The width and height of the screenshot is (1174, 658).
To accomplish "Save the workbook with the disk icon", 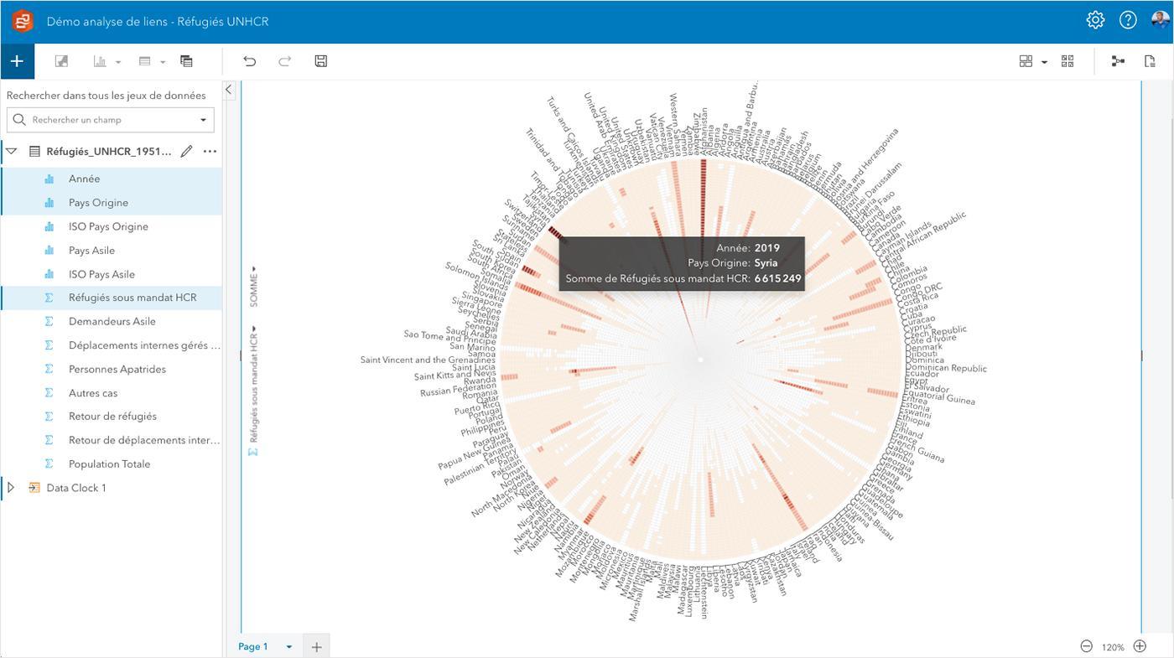I will [x=320, y=61].
